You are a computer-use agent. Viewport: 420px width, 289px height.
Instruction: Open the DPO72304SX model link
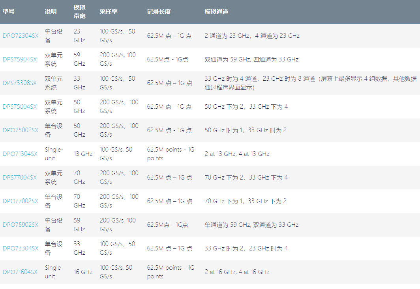[x=21, y=36]
